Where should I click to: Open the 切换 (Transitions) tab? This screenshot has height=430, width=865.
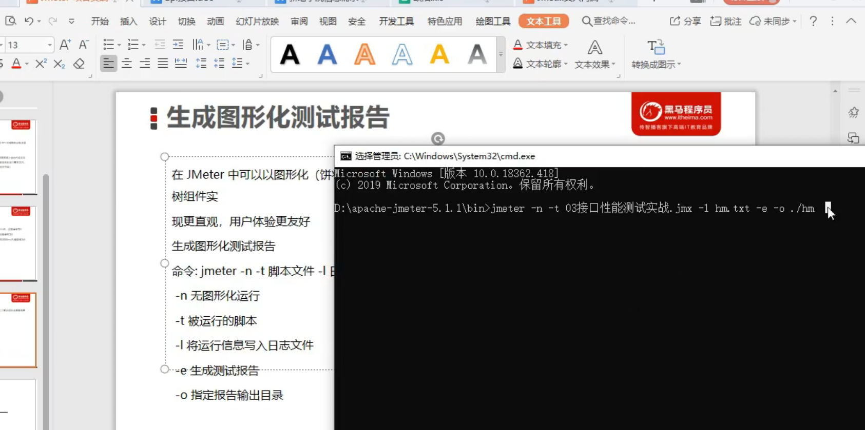(187, 21)
